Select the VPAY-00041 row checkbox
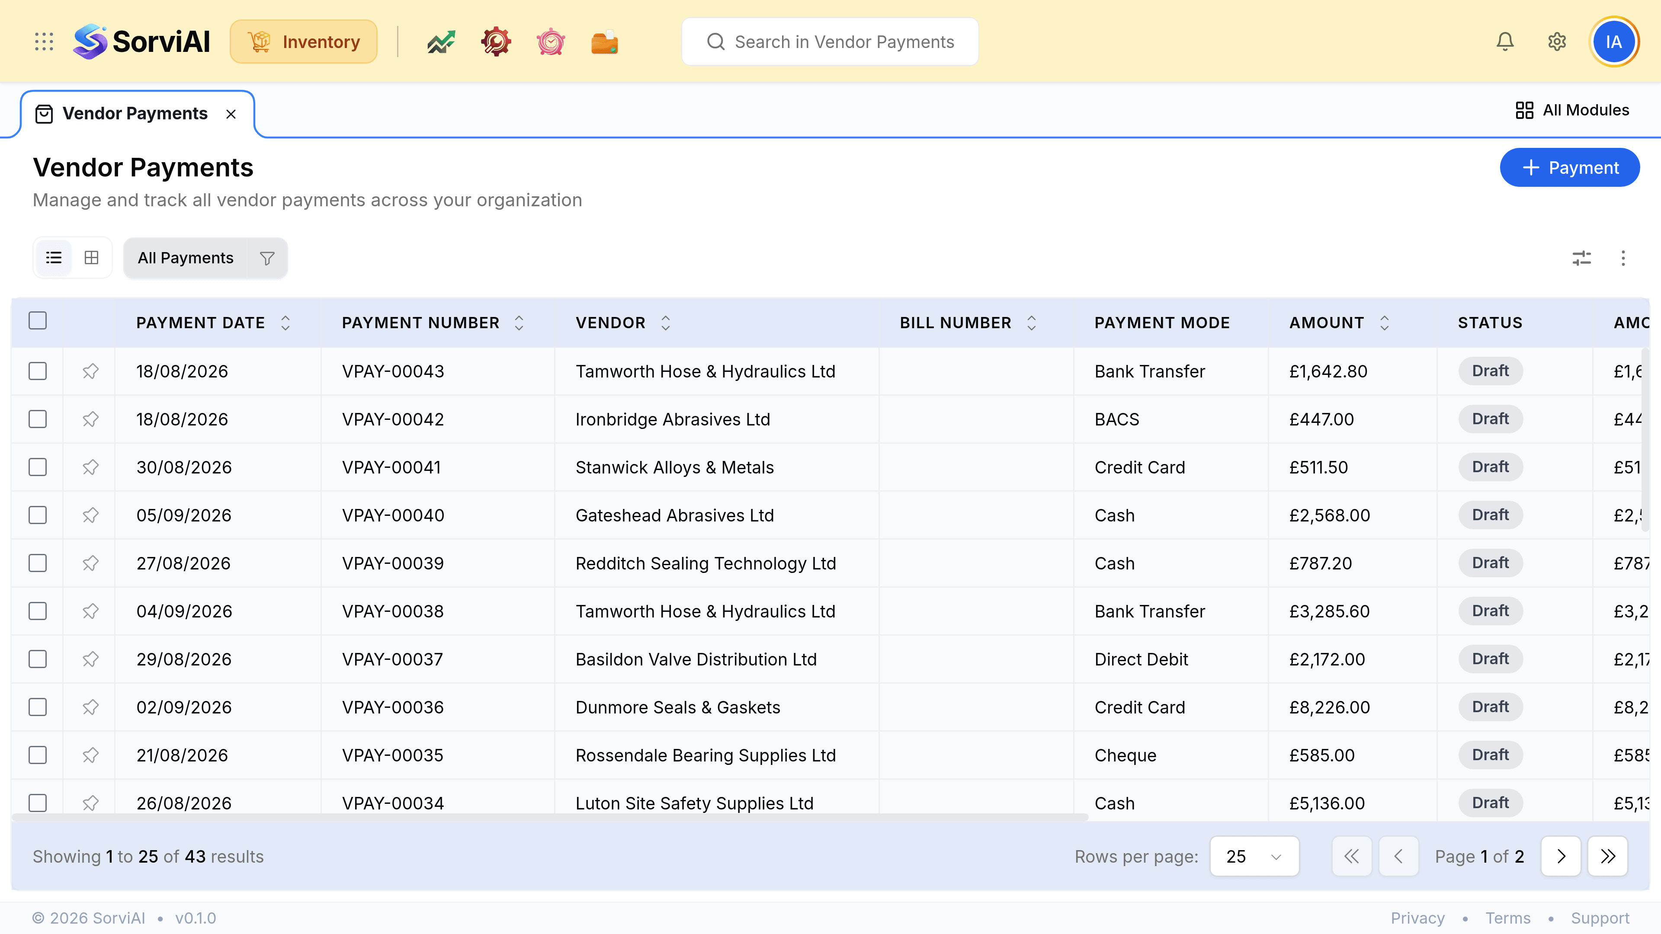 [x=38, y=467]
